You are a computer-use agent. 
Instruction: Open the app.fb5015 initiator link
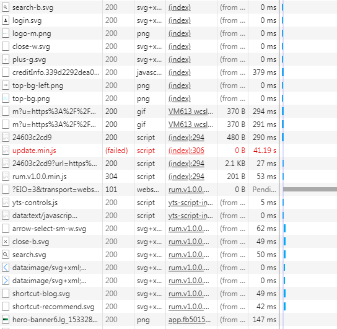pos(190,320)
